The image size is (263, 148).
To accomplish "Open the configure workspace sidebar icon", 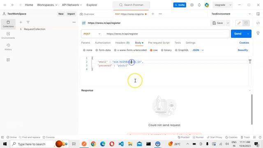I will (8, 60).
